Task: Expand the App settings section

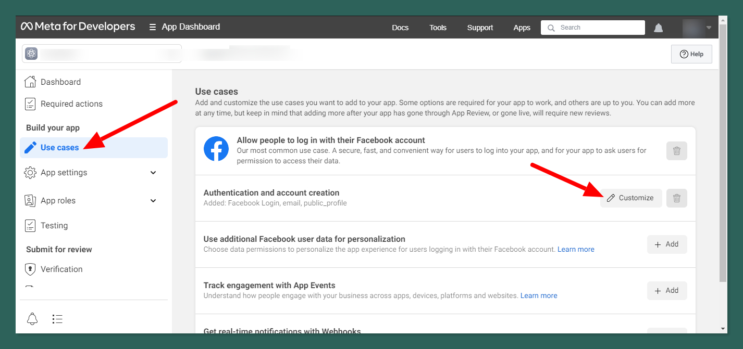Action: (x=153, y=173)
